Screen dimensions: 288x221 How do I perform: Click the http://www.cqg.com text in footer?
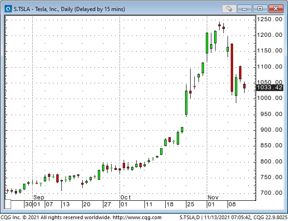click(137, 217)
